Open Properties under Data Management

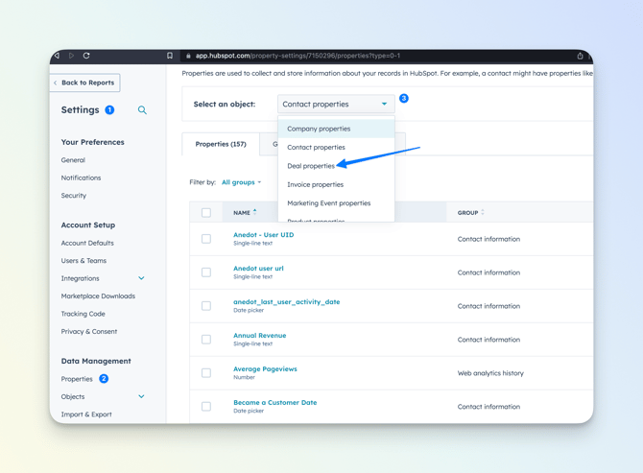[x=77, y=379]
